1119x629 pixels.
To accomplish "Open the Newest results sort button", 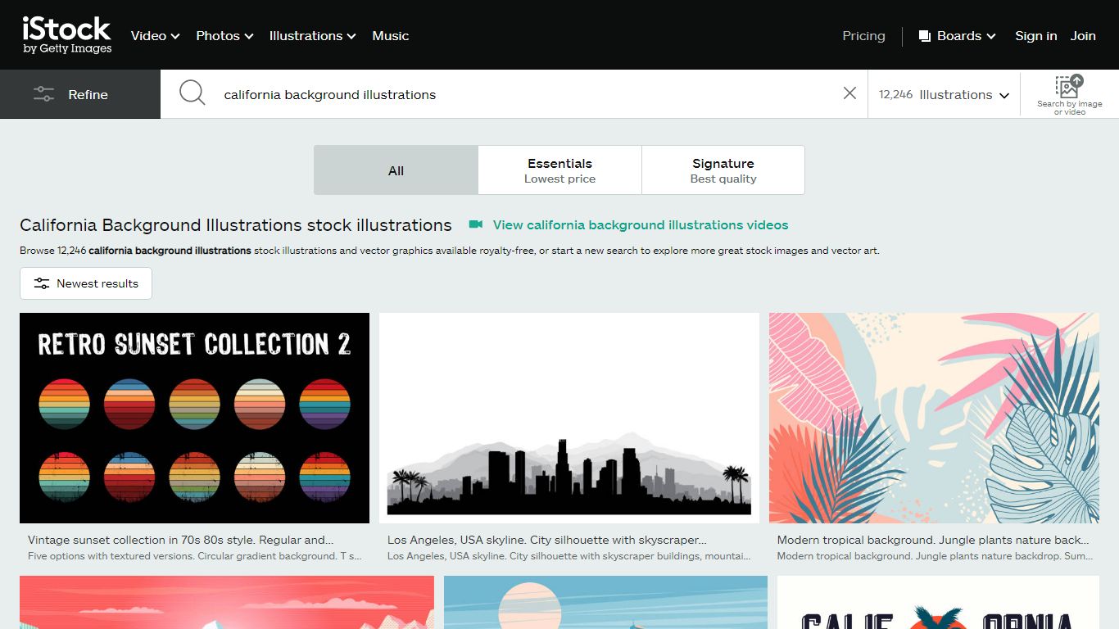I will [86, 283].
